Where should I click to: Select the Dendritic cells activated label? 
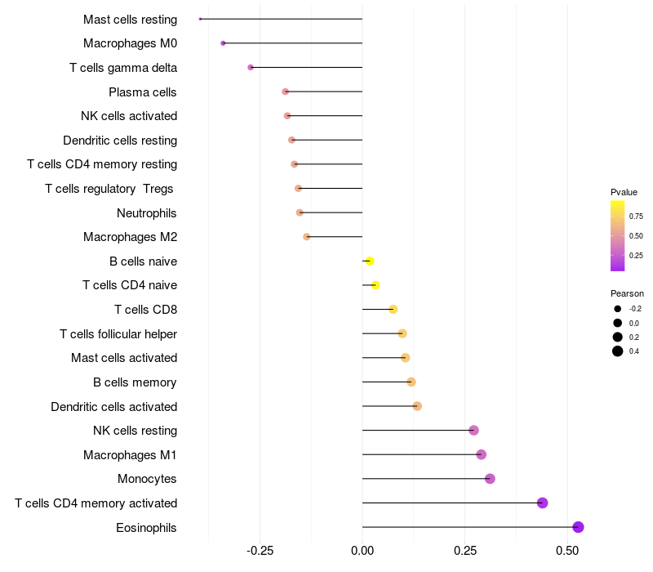pos(113,406)
